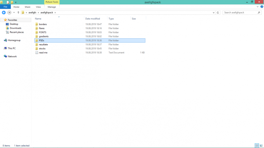Click the search magnifier icon
This screenshot has height=148, width=264.
[x=259, y=13]
